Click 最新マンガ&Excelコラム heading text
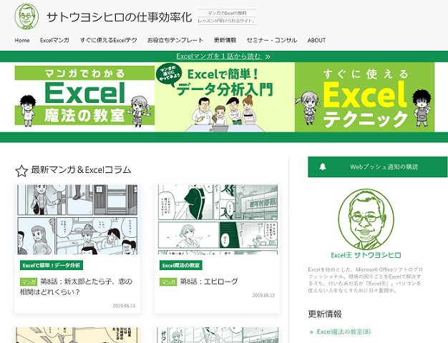 pyautogui.click(x=81, y=170)
